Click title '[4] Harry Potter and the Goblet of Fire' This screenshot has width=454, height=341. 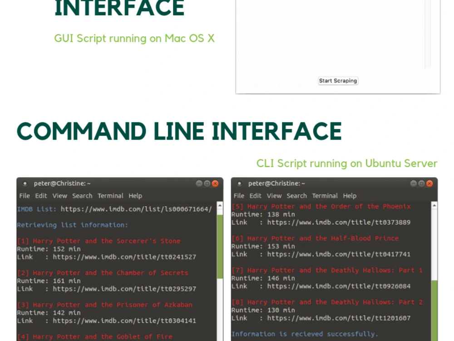(x=95, y=336)
